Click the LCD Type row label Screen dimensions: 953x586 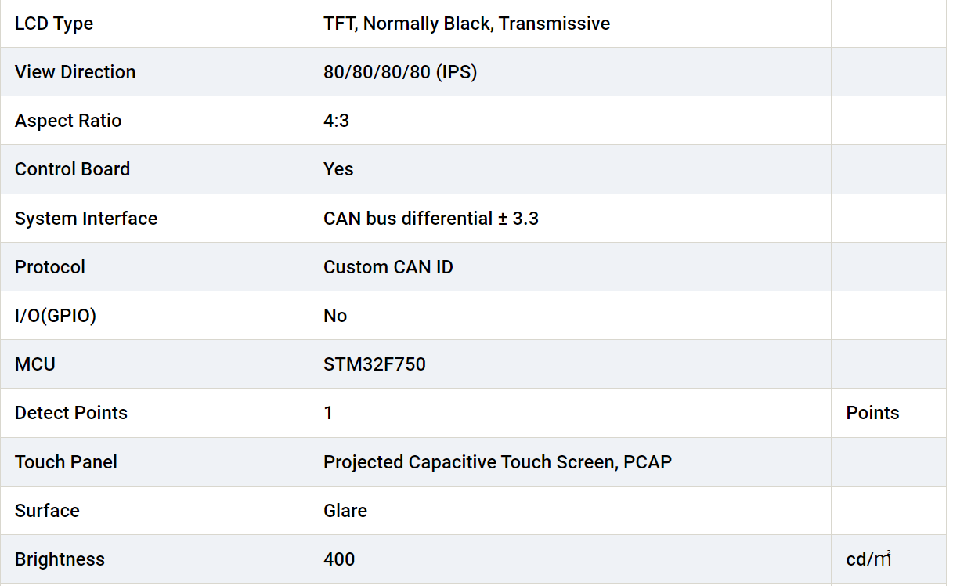tap(54, 24)
